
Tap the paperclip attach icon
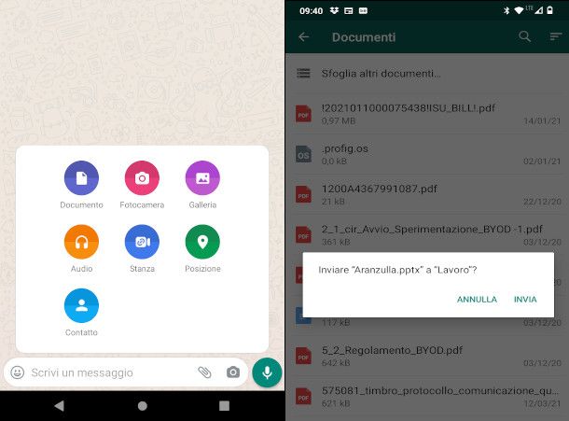coord(204,372)
